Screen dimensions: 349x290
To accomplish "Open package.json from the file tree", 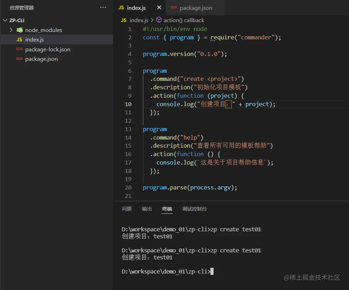I will pyautogui.click(x=41, y=59).
